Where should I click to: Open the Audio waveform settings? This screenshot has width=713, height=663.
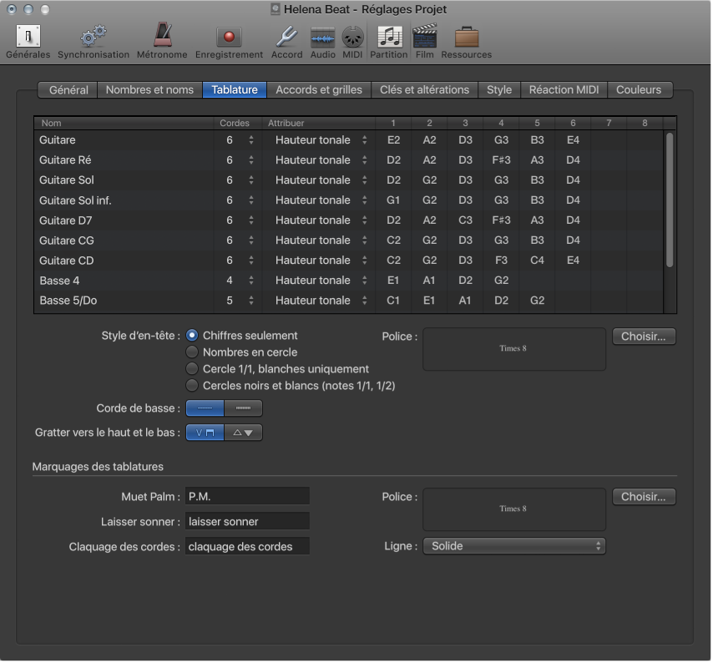[x=322, y=42]
